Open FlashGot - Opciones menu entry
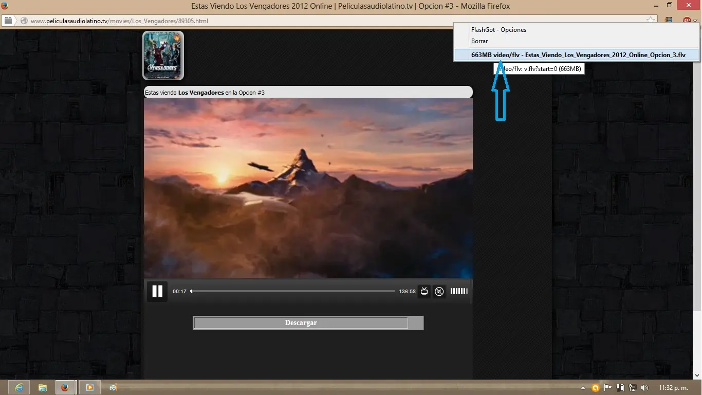Screen dimensions: 702x395 click(498, 30)
